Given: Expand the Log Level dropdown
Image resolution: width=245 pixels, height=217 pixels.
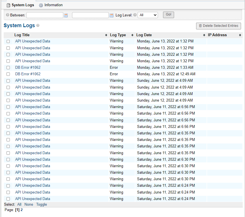Looking at the screenshot, I should (148, 15).
